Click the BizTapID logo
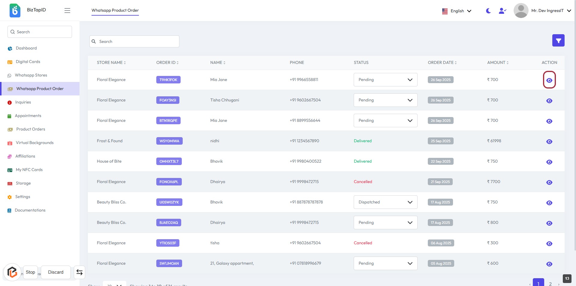576x286 pixels. (15, 11)
